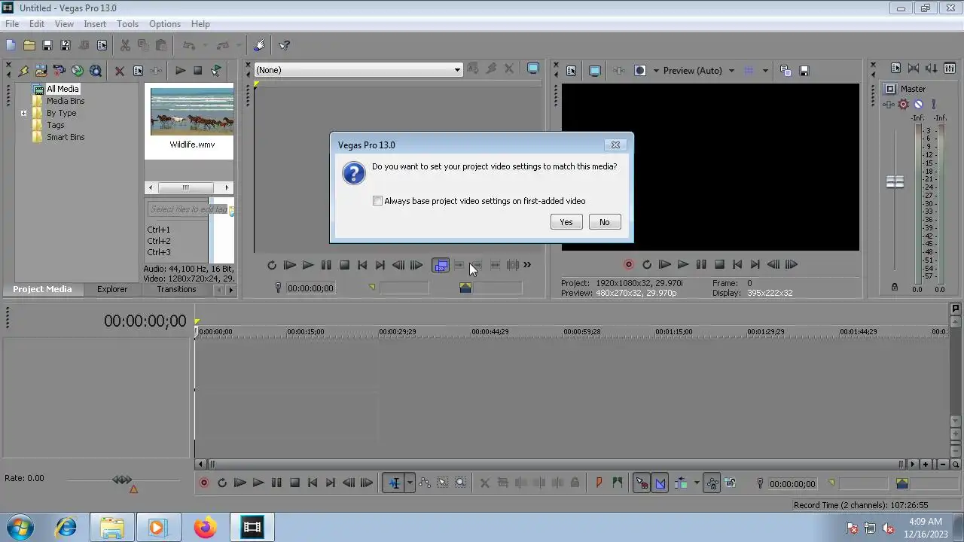
Task: Click the timeline Record button
Action: (204, 483)
